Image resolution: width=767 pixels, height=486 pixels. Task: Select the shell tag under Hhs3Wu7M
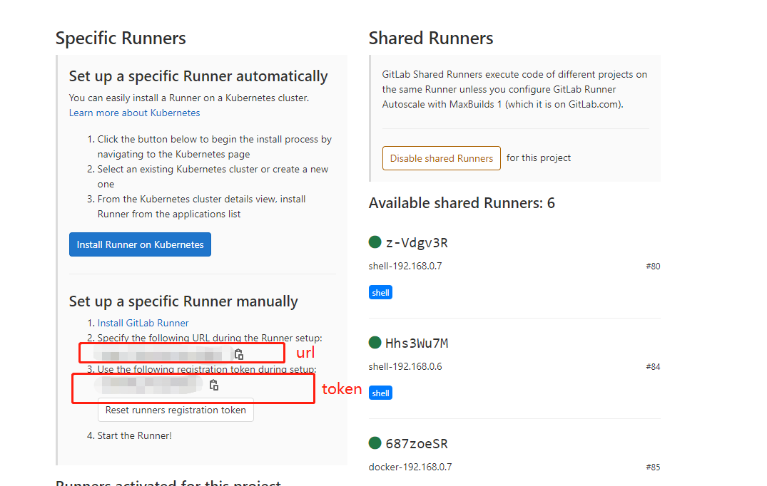380,393
